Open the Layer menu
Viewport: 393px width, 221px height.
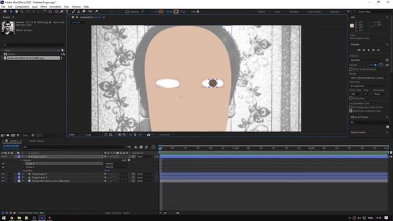coord(35,7)
